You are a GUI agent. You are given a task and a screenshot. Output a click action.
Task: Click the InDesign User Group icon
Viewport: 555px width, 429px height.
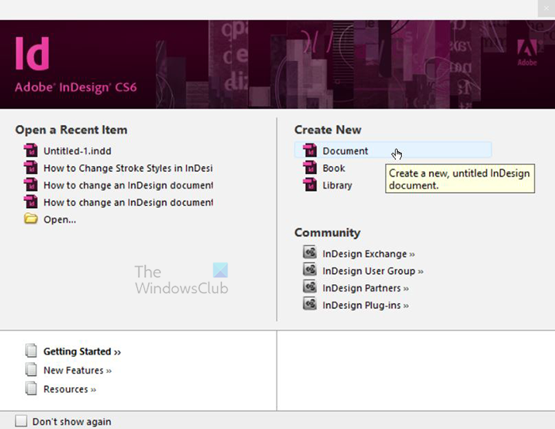310,271
